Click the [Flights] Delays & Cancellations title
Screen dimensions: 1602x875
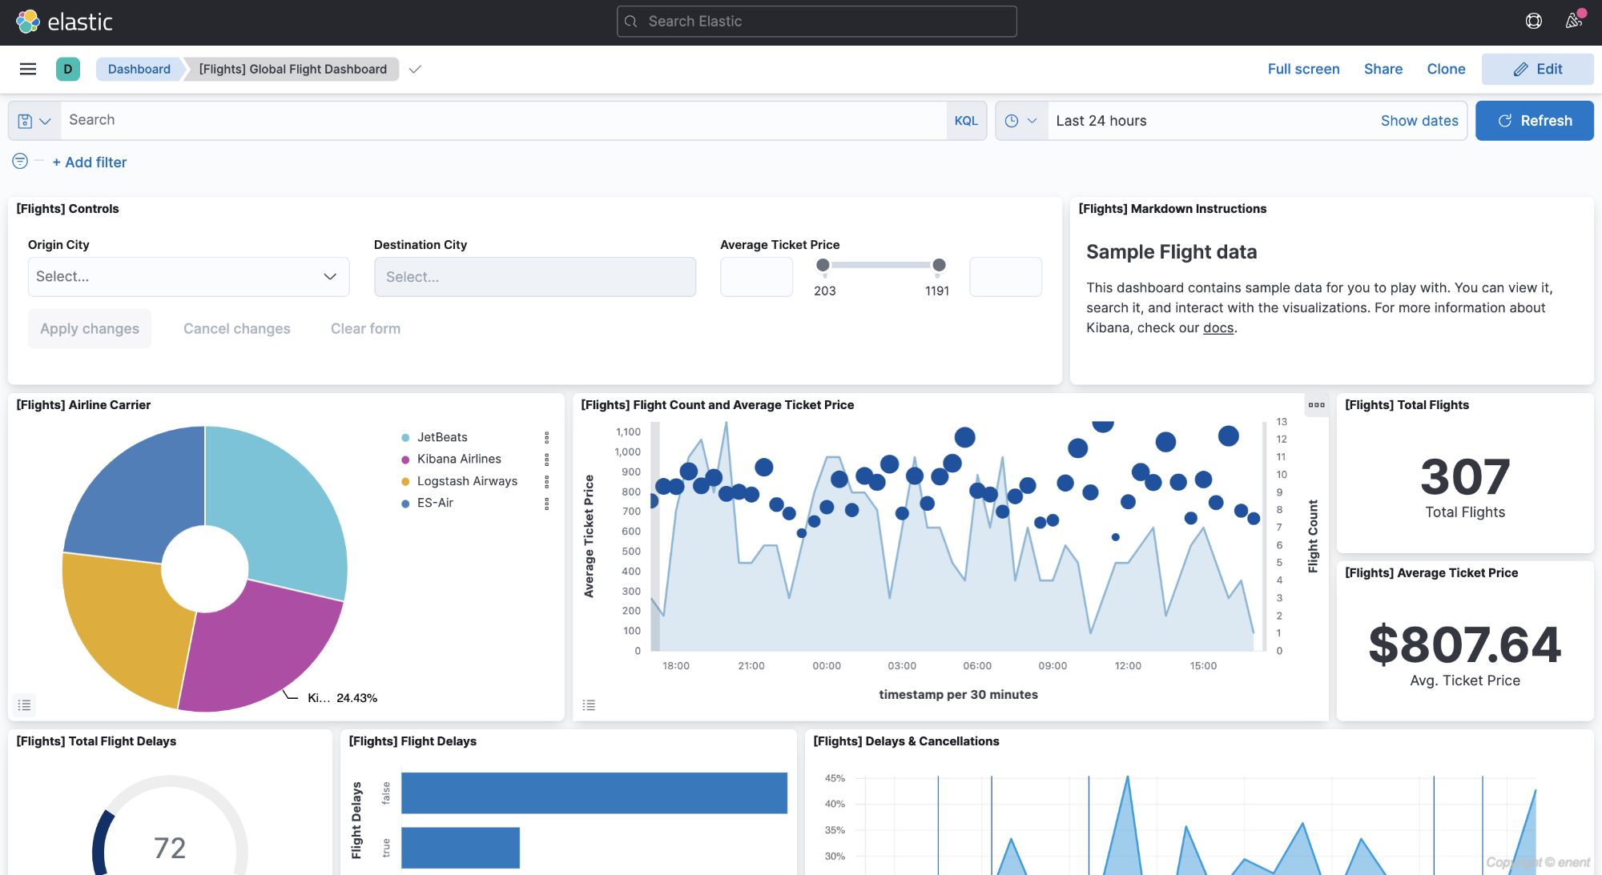pyautogui.click(x=906, y=741)
